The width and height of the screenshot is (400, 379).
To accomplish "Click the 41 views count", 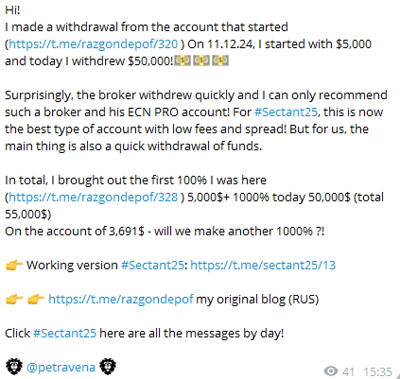I will tap(348, 371).
